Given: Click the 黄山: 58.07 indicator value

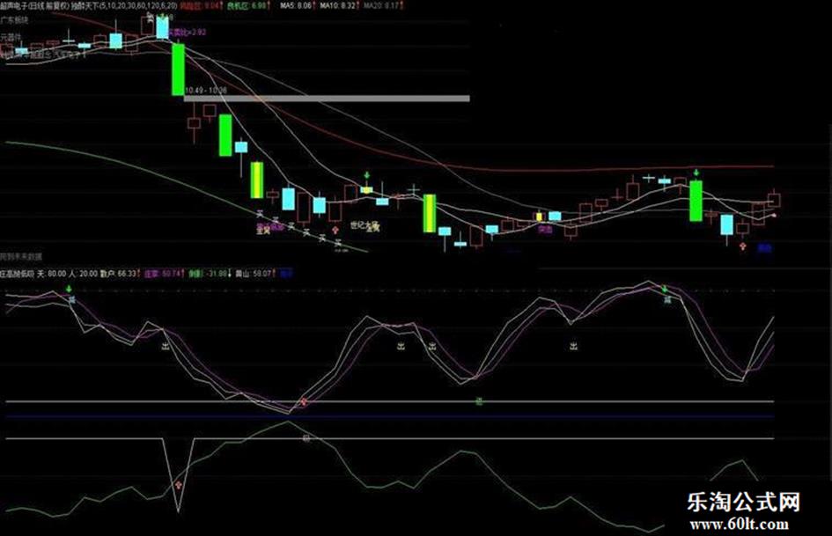Looking at the screenshot, I should point(255,274).
